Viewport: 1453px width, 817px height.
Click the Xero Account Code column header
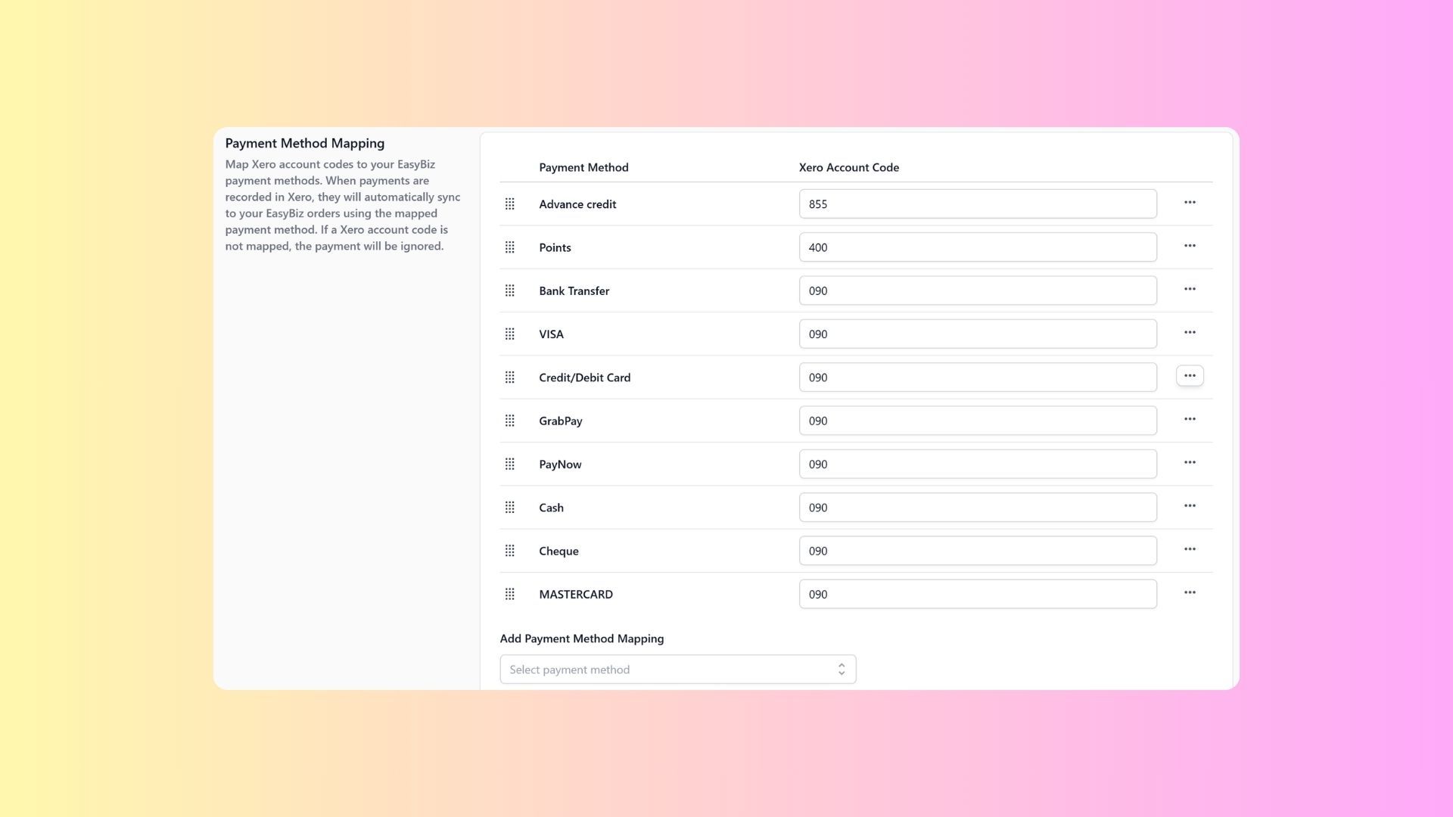pos(849,168)
